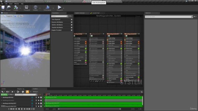Select the NewNiagaraEmitter2001 green timeline bar
The width and height of the screenshot is (198, 111).
click(93, 103)
